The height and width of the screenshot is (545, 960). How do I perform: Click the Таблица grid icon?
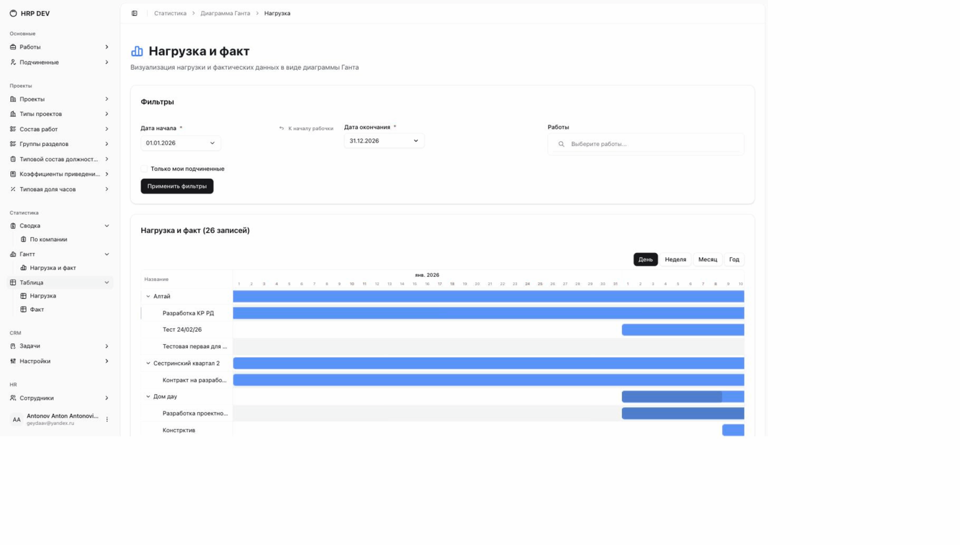pyautogui.click(x=13, y=282)
